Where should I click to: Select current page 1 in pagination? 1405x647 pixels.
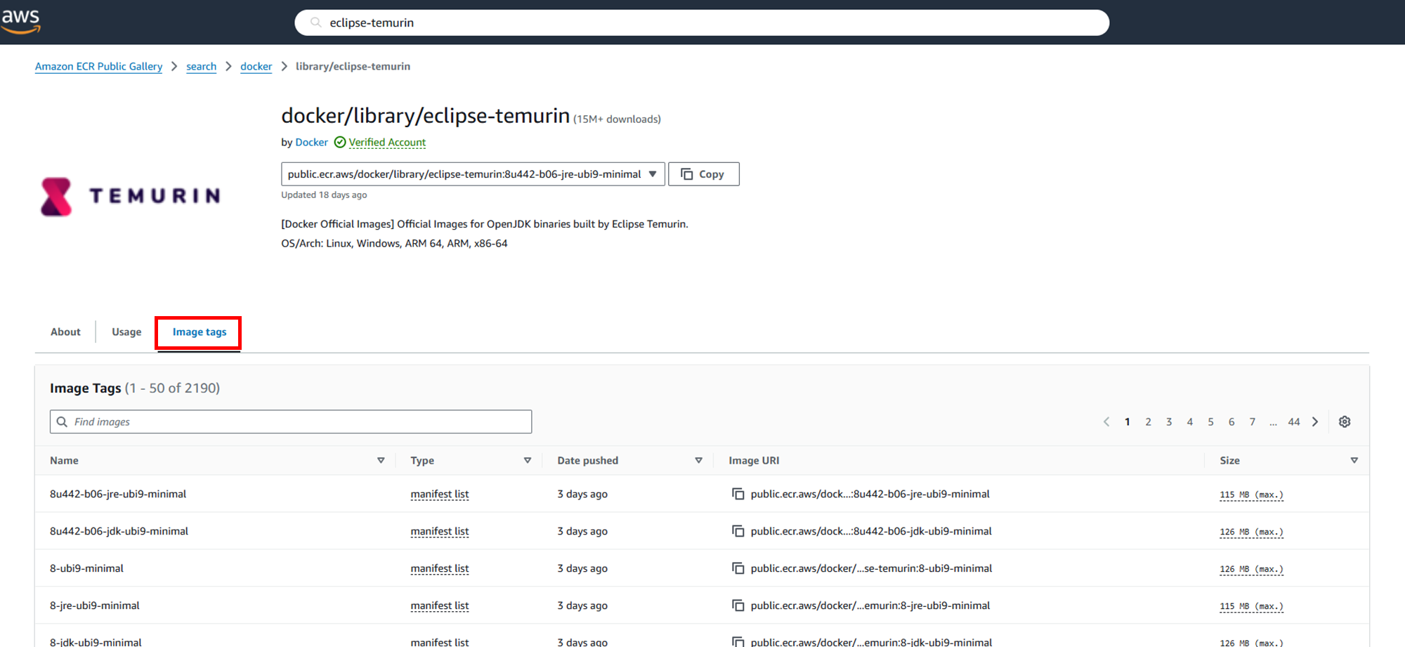tap(1127, 421)
